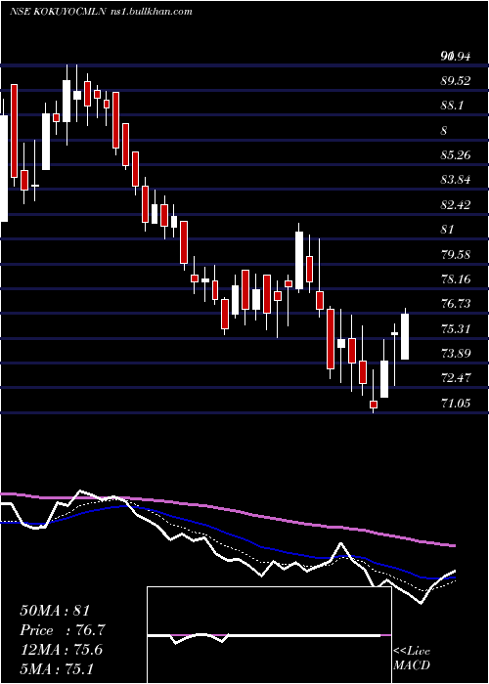
Task: Click the 88.1 price axis label
Action: tap(452, 106)
